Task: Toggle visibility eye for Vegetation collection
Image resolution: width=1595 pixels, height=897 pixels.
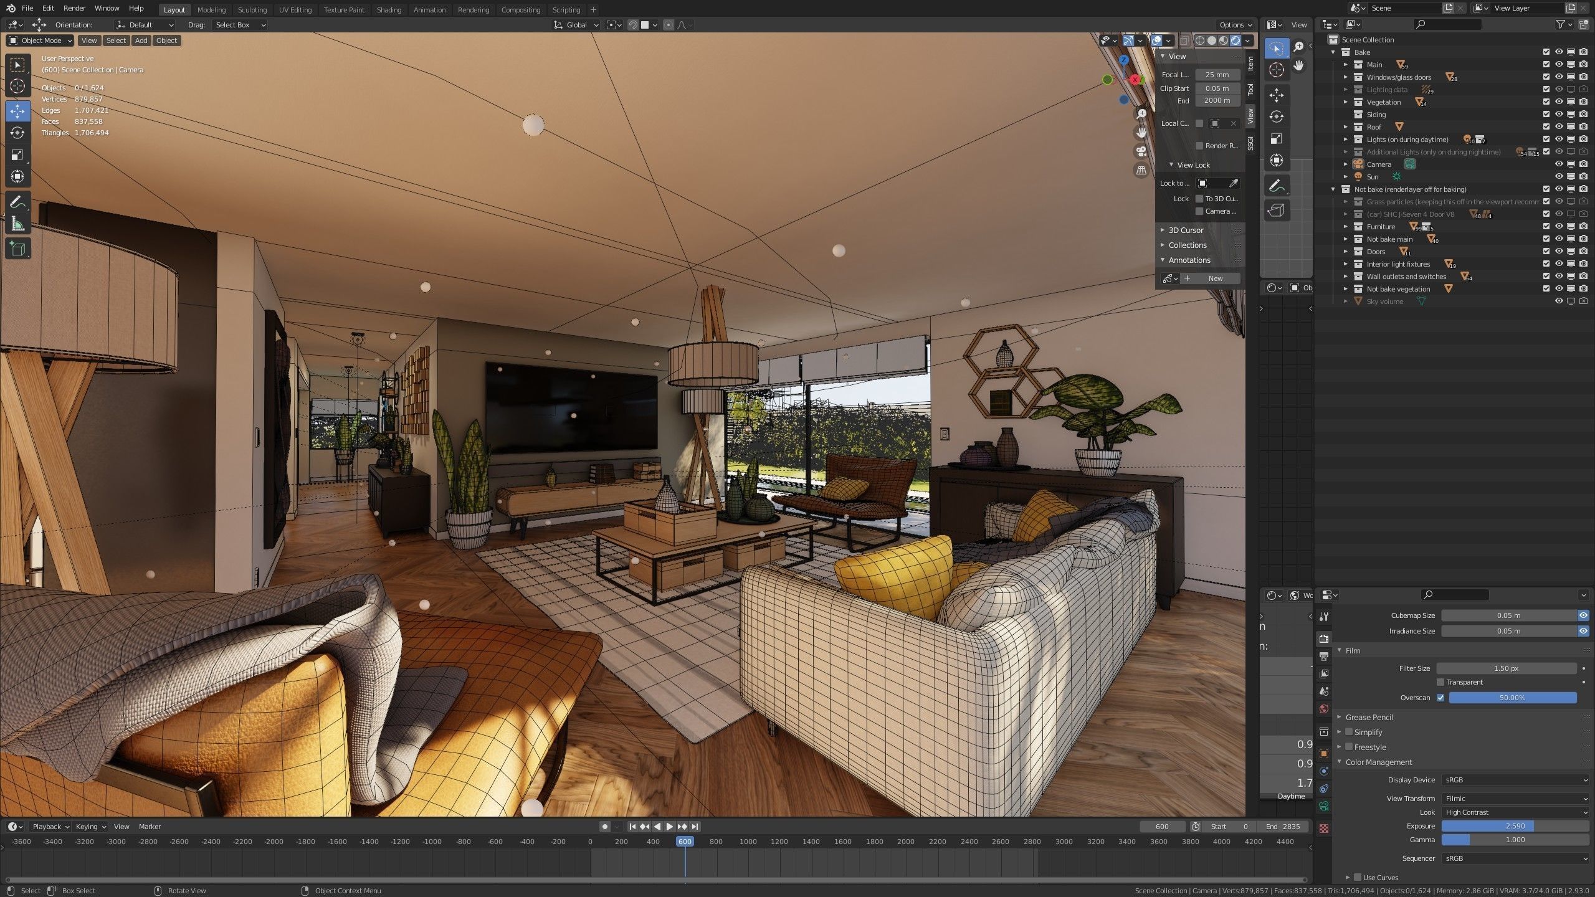Action: tap(1558, 102)
